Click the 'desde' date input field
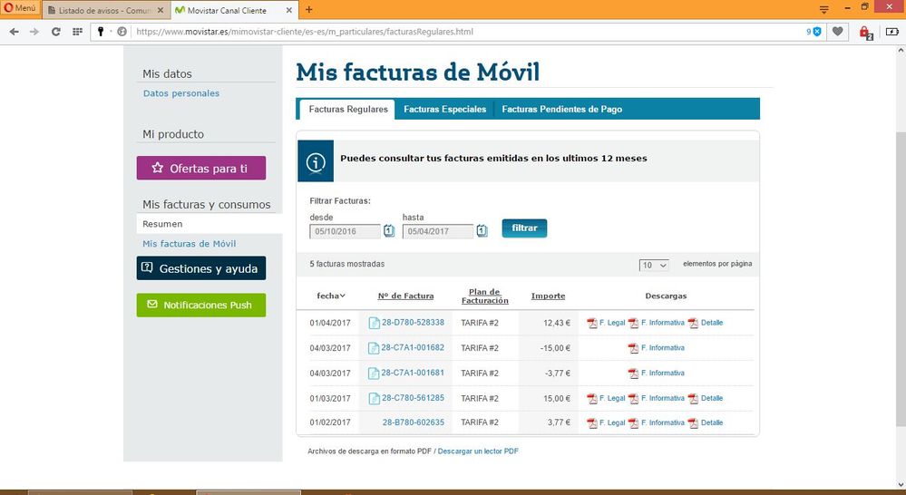The height and width of the screenshot is (495, 906). click(x=345, y=232)
